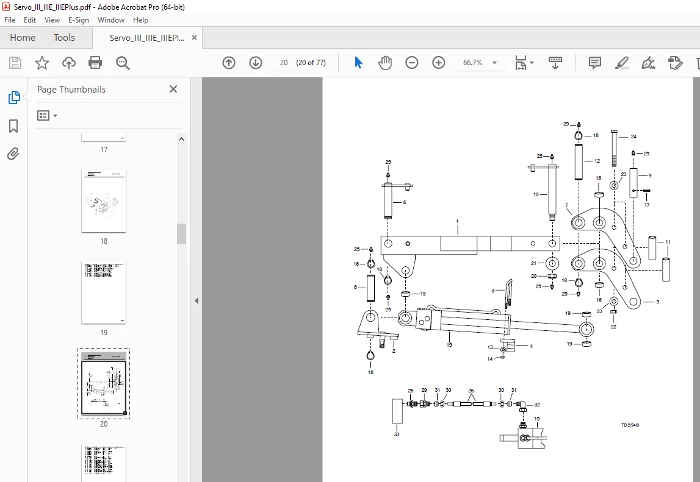The width and height of the screenshot is (700, 482).
Task: Click the thumbnails panel scrollbar handle
Action: [x=181, y=233]
